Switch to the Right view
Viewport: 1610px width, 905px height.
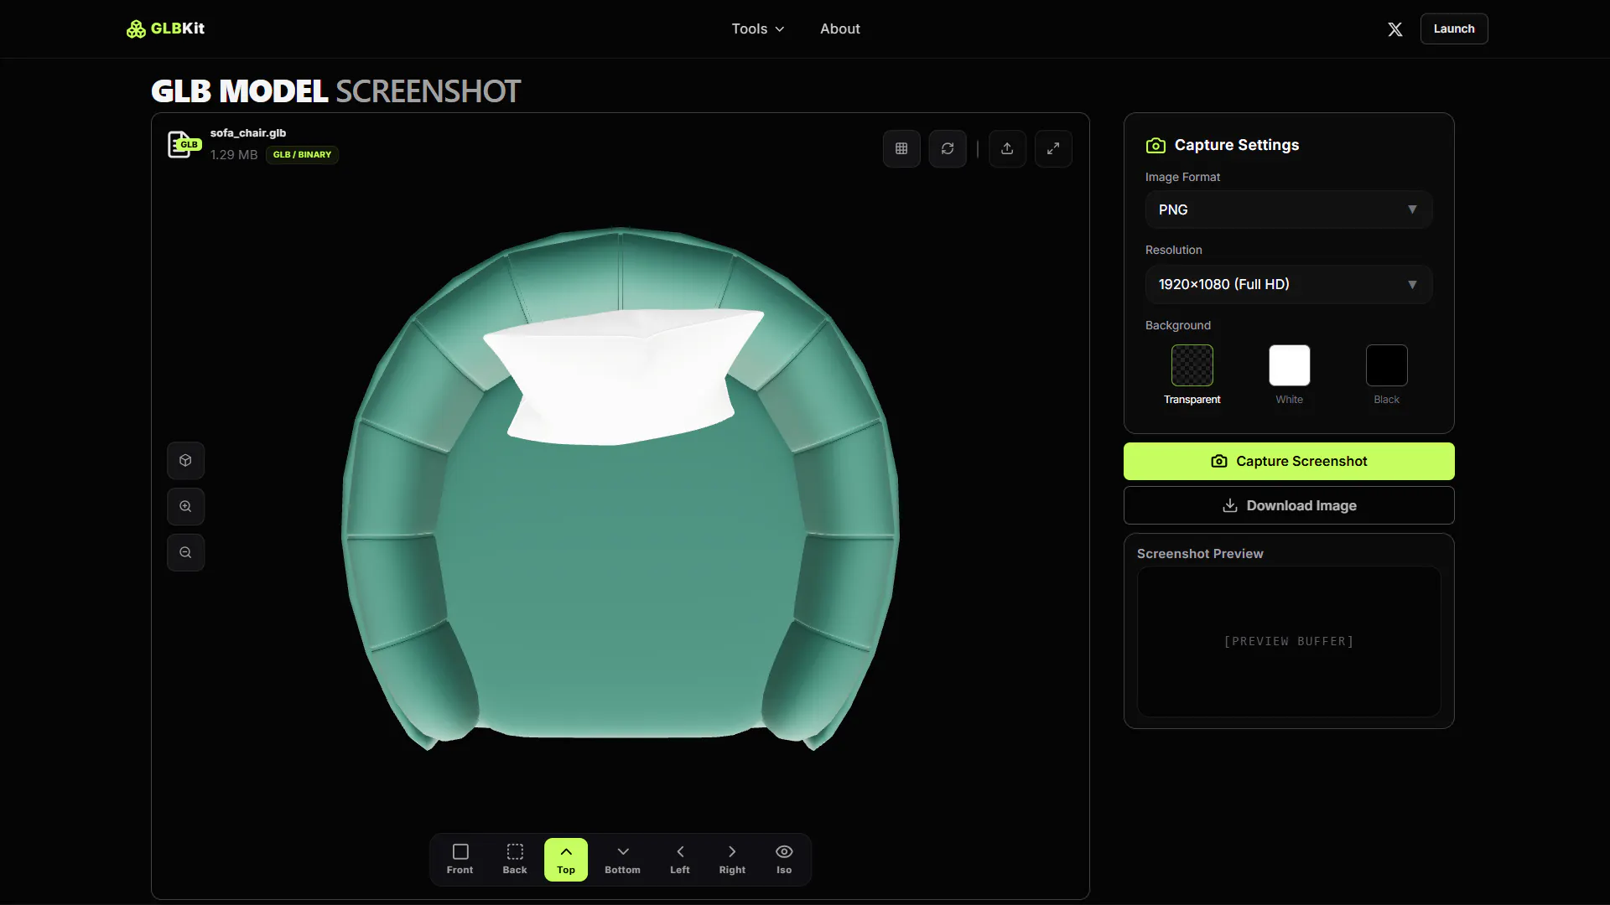732,859
